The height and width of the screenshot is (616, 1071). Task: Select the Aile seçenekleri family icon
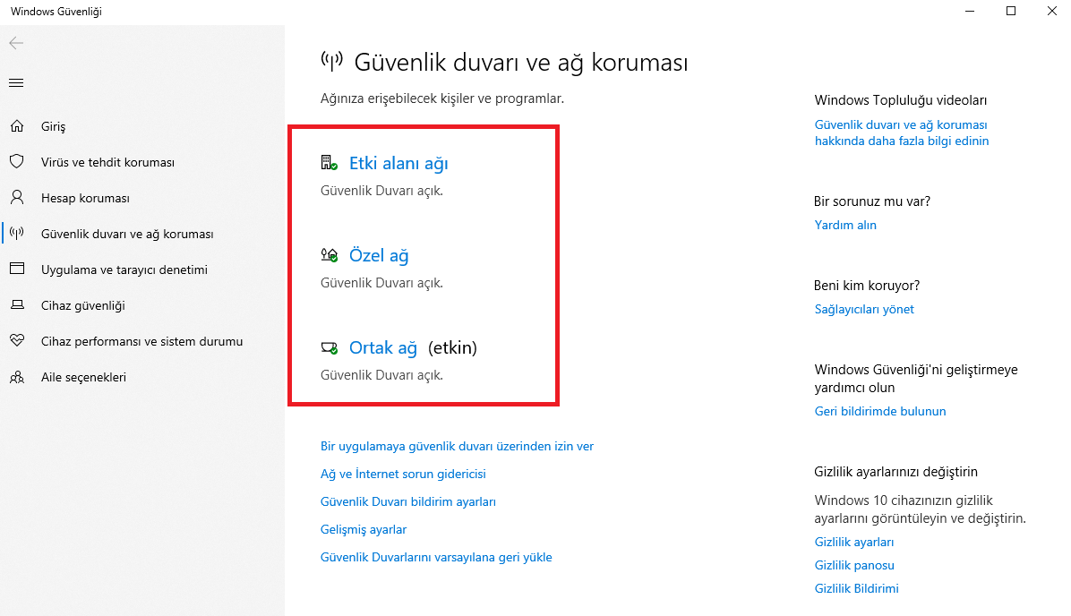click(x=16, y=377)
